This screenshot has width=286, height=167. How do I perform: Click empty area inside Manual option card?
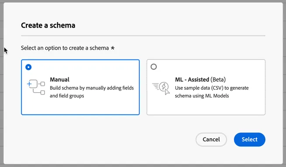pos(80,107)
